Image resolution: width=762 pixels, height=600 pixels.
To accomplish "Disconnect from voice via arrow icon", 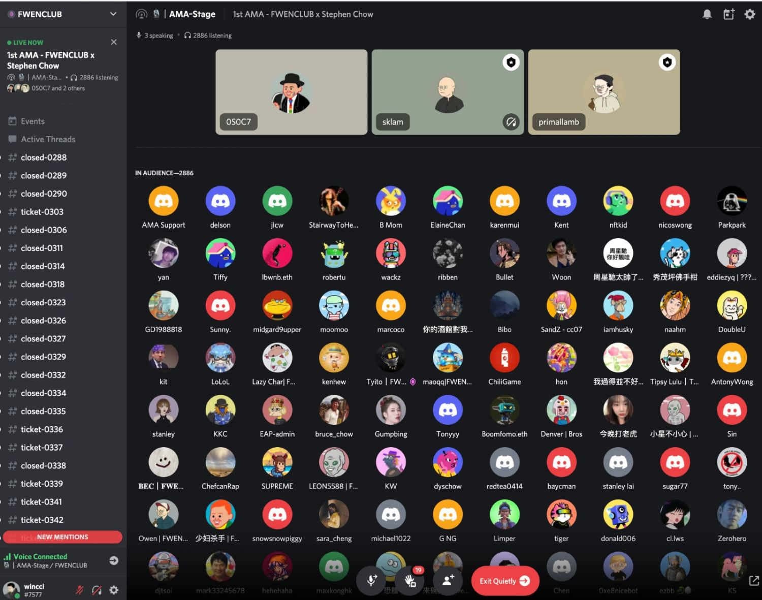I will 114,560.
